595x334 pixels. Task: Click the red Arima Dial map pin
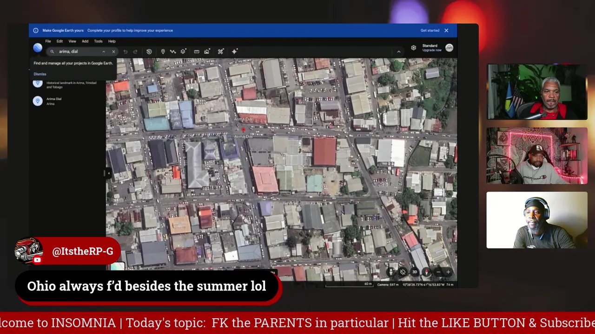243,130
